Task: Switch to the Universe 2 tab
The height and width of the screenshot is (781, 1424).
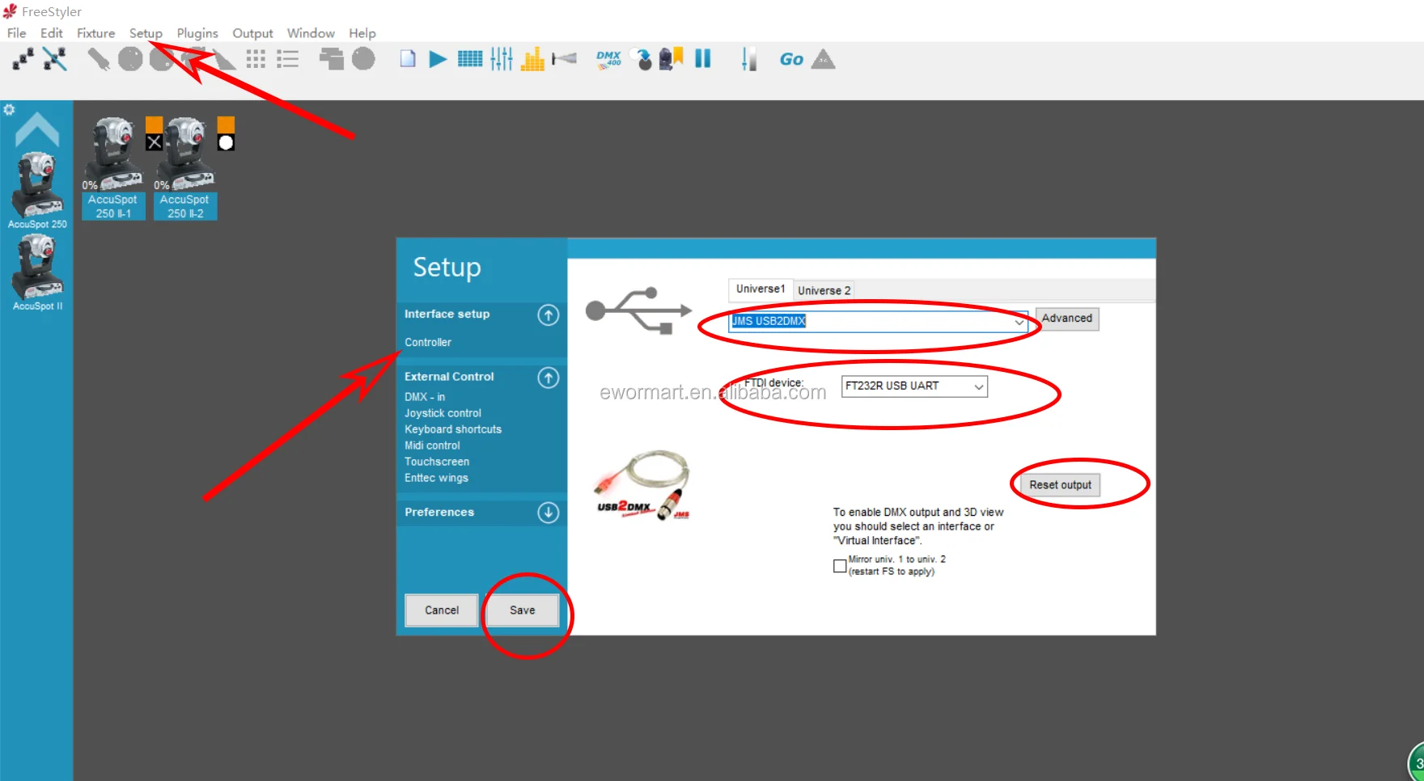Action: click(x=824, y=290)
